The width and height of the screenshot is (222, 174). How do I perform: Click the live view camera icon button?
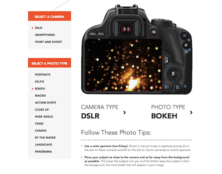pos(154,32)
